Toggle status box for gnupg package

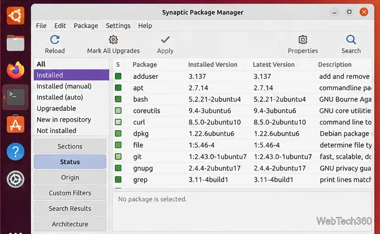tap(118, 168)
